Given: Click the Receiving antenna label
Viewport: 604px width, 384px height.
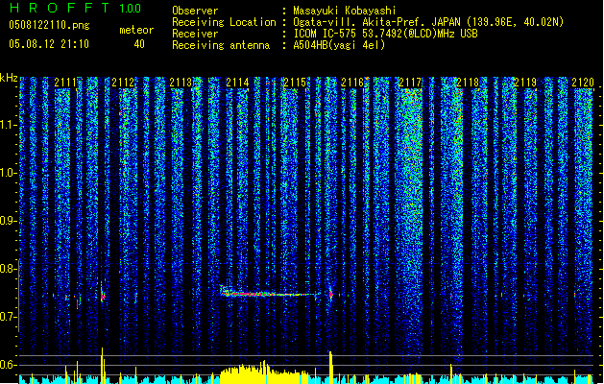Looking at the screenshot, I should click(221, 45).
